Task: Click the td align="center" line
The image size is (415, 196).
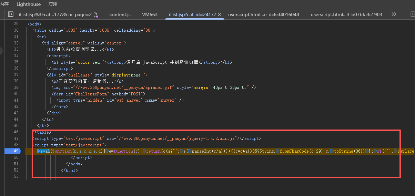Action: (x=84, y=43)
